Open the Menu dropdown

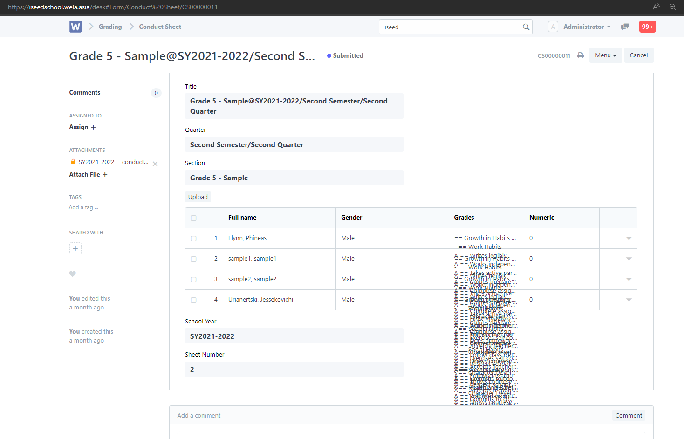[605, 55]
